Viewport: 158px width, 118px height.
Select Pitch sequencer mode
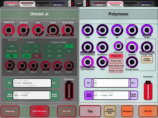pos(12,46)
